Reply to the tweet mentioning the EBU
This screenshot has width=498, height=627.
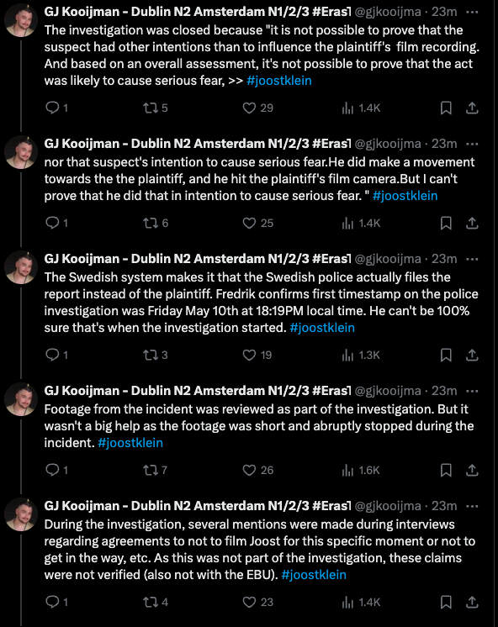click(x=56, y=603)
